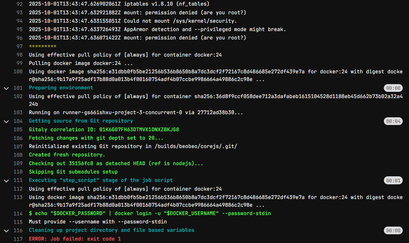Click the docker login command line text
This screenshot has height=243, width=409.
[150, 213]
